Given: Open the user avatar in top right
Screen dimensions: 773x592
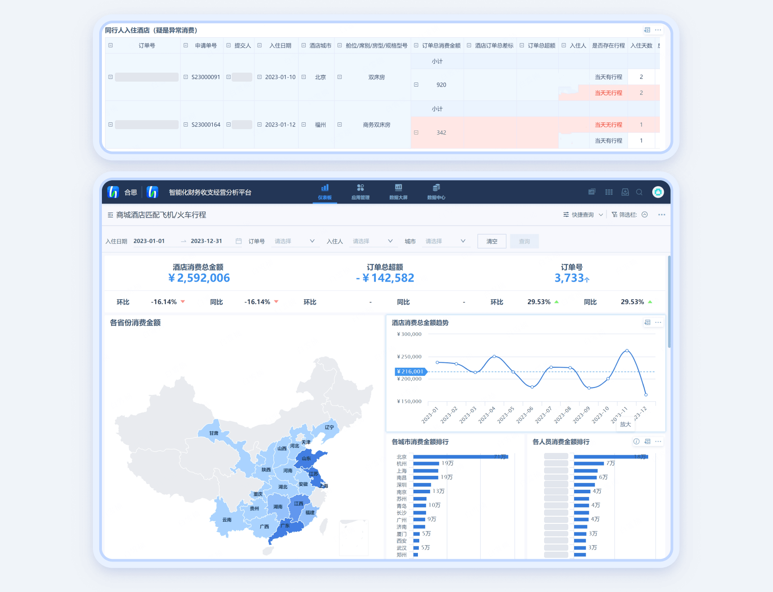Looking at the screenshot, I should (x=658, y=192).
